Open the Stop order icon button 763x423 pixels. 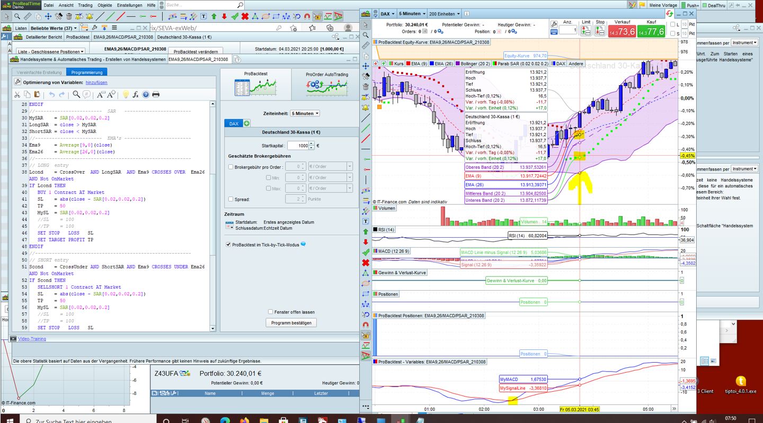pos(600,31)
